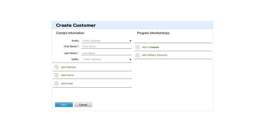Click the Program Memberships heading
The height and width of the screenshot is (131, 263).
click(x=153, y=33)
